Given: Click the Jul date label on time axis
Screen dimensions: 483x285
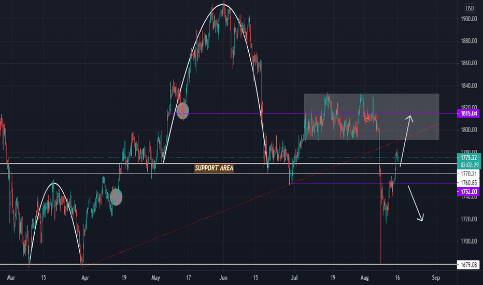Looking at the screenshot, I should coord(294,278).
